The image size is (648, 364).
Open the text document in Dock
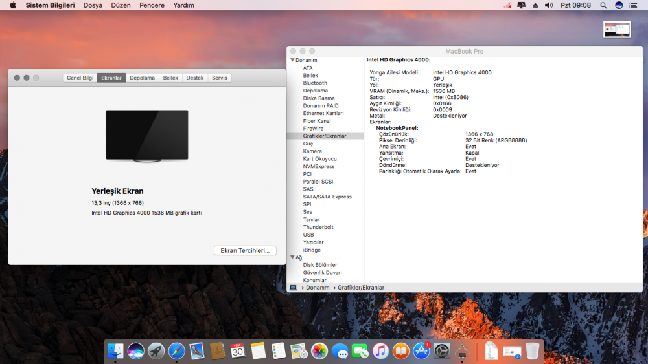click(x=491, y=351)
